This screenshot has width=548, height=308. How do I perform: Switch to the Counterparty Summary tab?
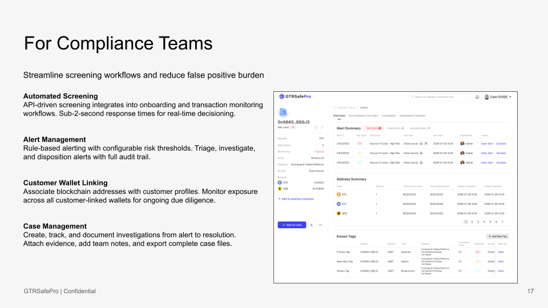[364, 116]
